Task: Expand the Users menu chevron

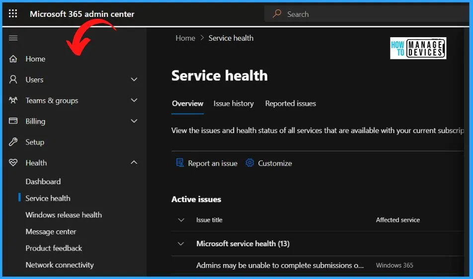Action: coord(134,79)
